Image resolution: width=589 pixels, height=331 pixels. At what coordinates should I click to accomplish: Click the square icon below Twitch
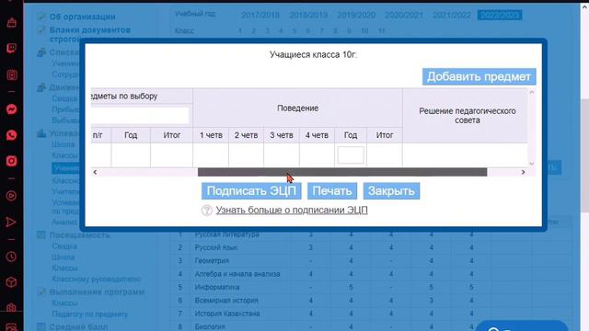click(11, 74)
